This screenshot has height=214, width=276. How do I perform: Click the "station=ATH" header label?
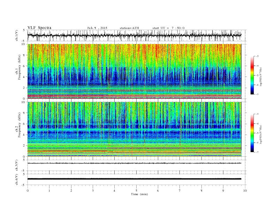coord(129,28)
